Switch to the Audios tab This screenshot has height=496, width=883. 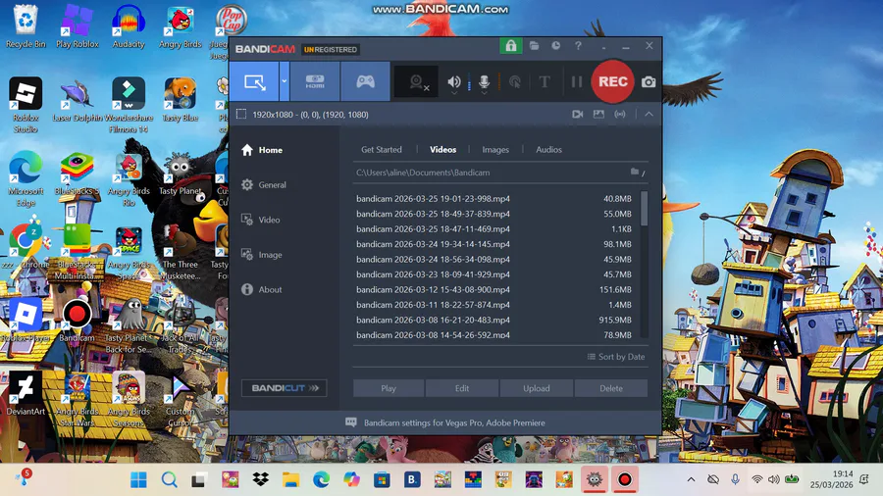click(x=549, y=150)
